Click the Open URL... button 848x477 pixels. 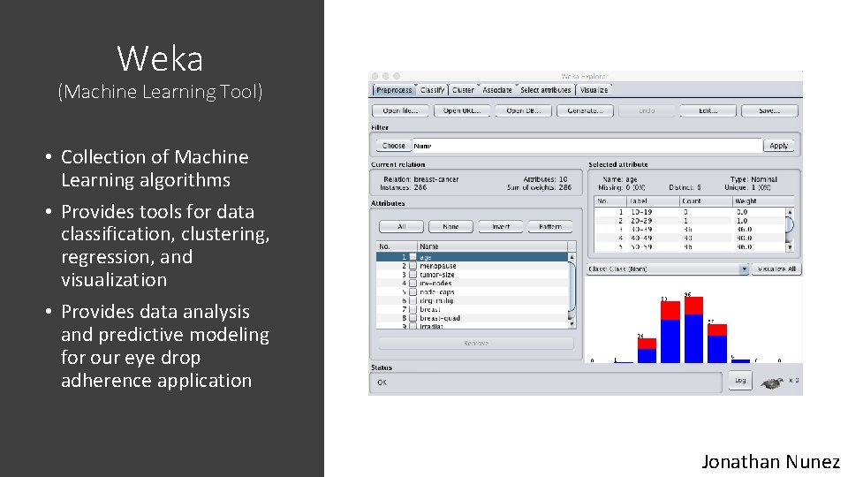click(x=462, y=111)
